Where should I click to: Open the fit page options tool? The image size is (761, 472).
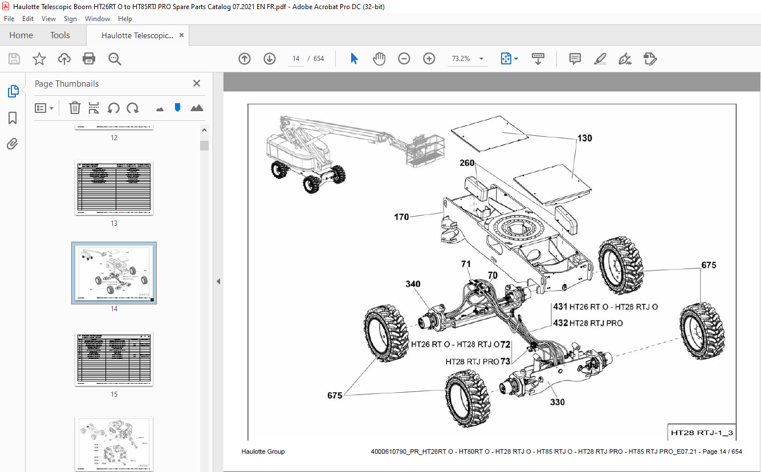(x=506, y=59)
